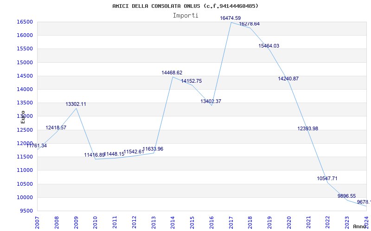Click the data label 16474.59
Image resolution: width=371 pixels, height=231 pixels.
click(x=230, y=18)
